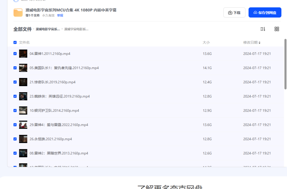Screen dimensions: 287x189
Task: Open thumbnail of 08.雷神2：黑暗世界 video
Action: tap(23, 153)
